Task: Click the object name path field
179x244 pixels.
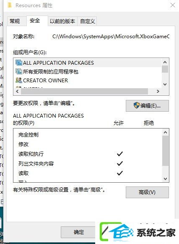Action: pyautogui.click(x=111, y=37)
